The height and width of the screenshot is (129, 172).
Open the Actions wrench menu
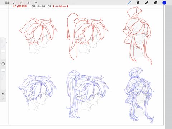pyautogui.click(x=14, y=3)
